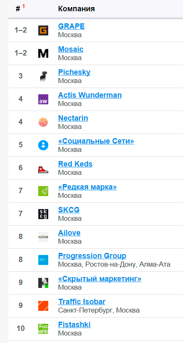Image resolution: width=183 pixels, height=343 pixels.
Task: Click the Социальные Сети blue circle logo
Action: (x=43, y=145)
